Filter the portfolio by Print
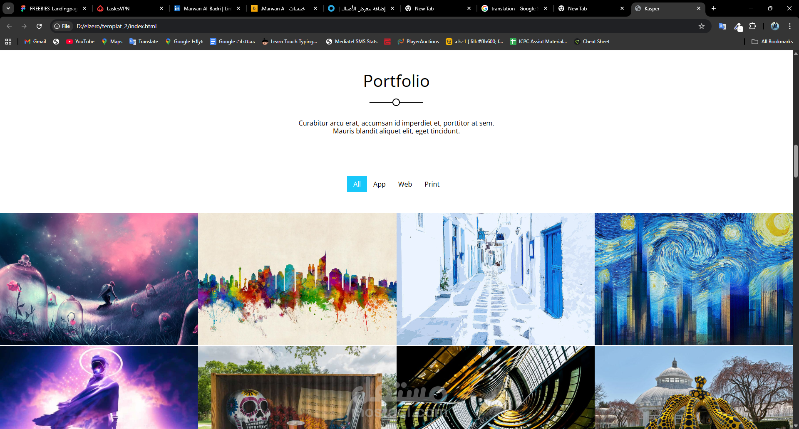The width and height of the screenshot is (799, 429). coord(432,184)
